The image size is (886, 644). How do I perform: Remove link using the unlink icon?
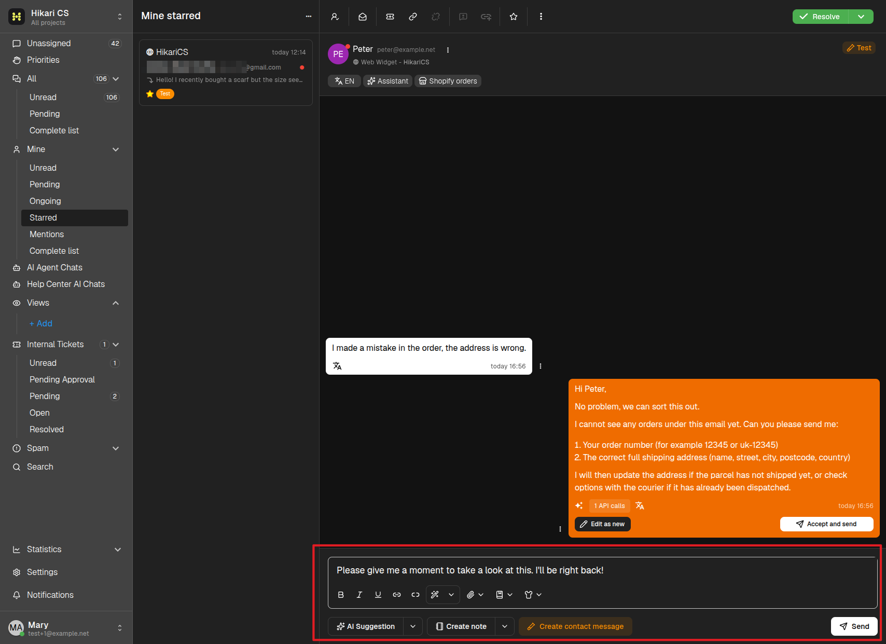click(x=416, y=595)
